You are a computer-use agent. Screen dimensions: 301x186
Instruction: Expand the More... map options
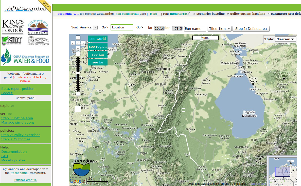[x=205, y=38]
